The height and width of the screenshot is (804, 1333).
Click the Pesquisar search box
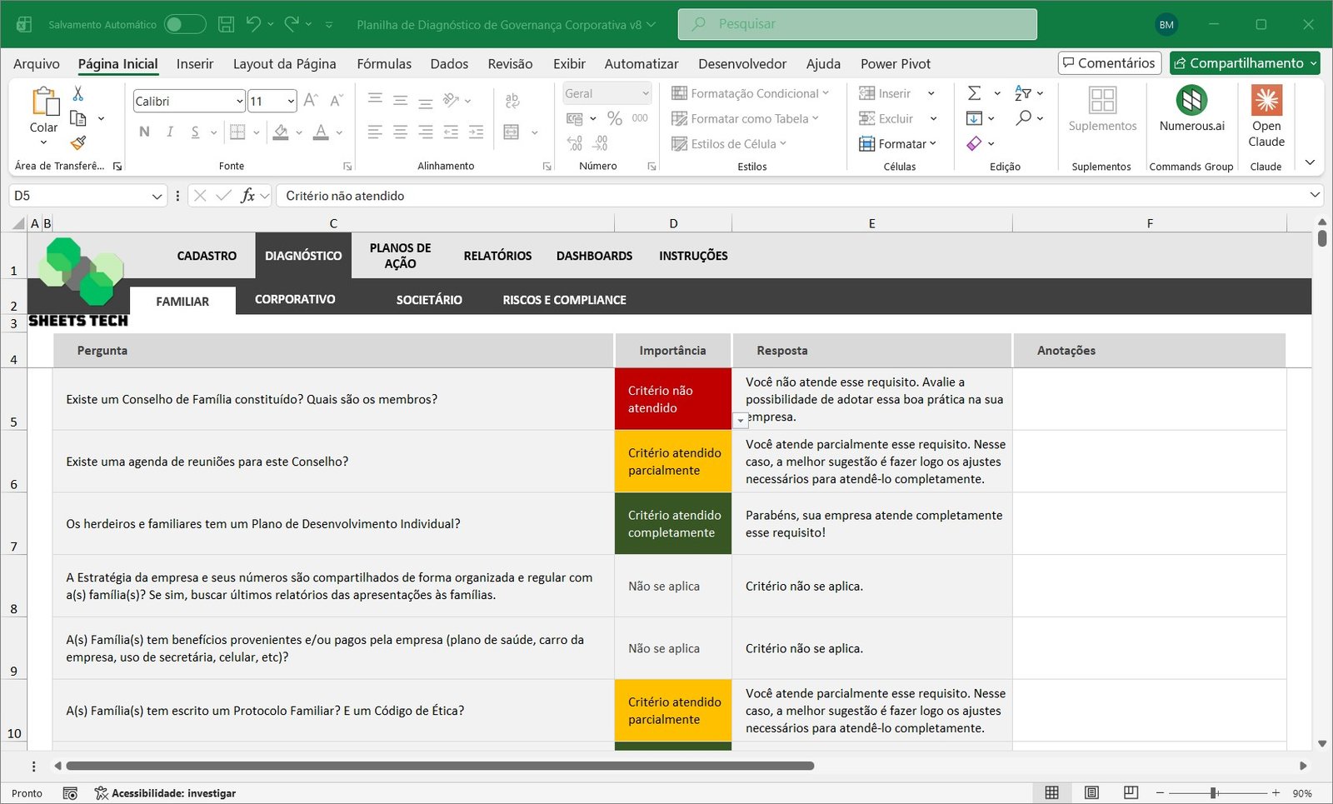857,24
